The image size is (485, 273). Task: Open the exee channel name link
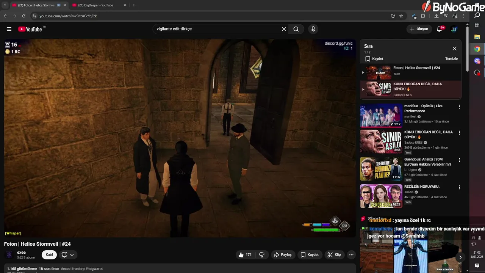(21, 253)
